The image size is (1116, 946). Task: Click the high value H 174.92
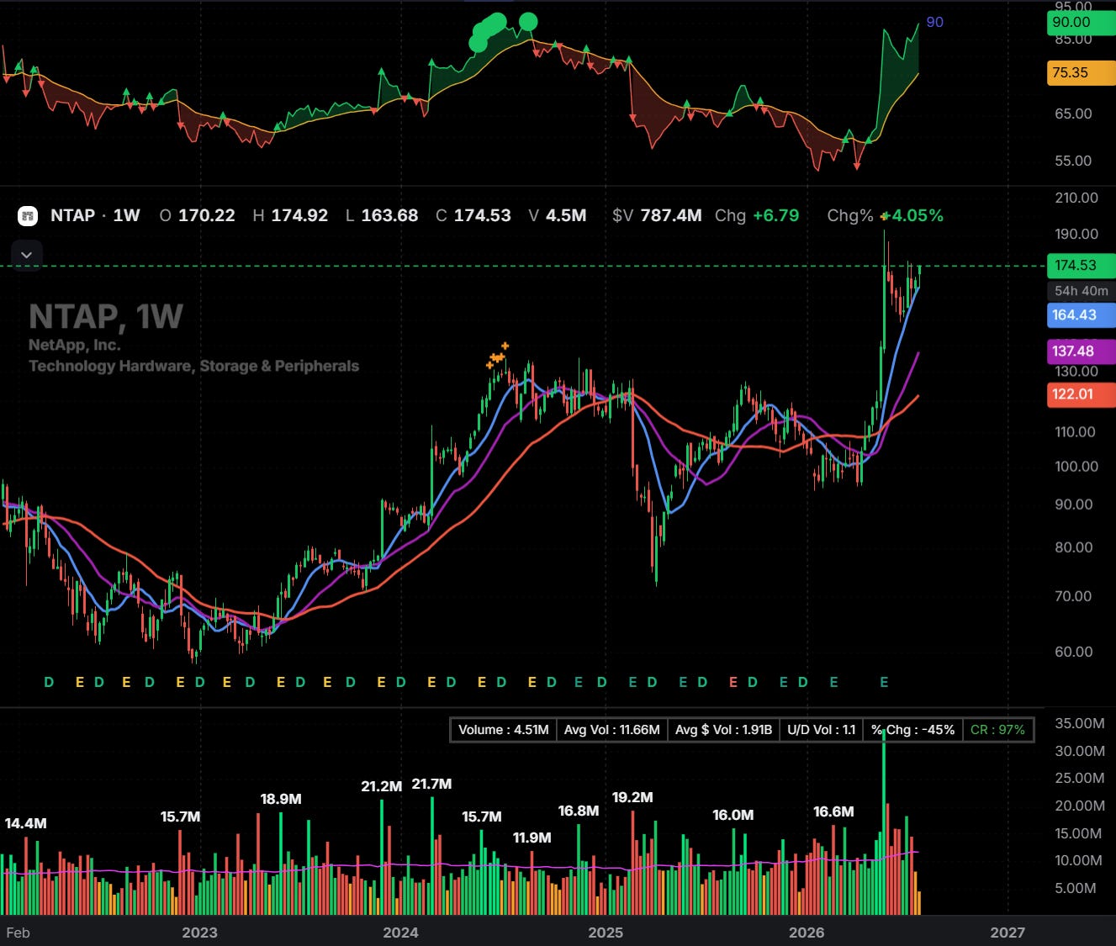point(290,215)
